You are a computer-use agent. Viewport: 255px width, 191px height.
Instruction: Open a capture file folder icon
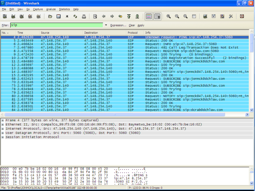pyautogui.click(x=50, y=16)
